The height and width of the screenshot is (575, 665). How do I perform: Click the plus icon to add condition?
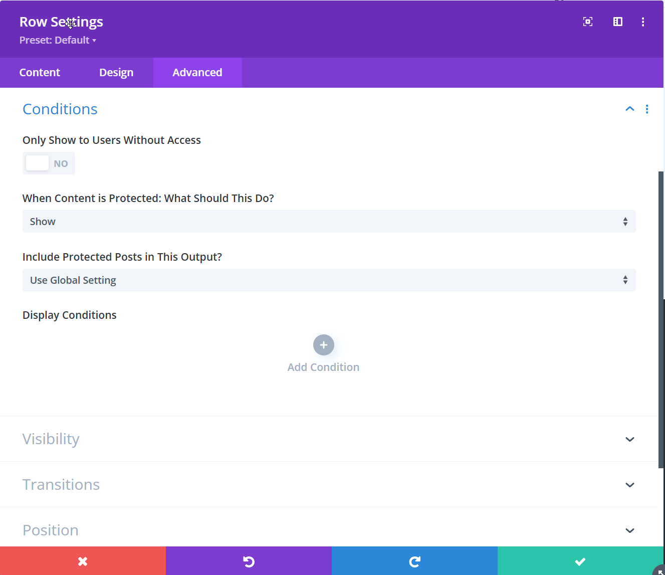click(324, 345)
